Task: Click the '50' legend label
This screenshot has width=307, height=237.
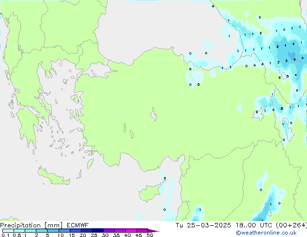Action: click(150, 235)
